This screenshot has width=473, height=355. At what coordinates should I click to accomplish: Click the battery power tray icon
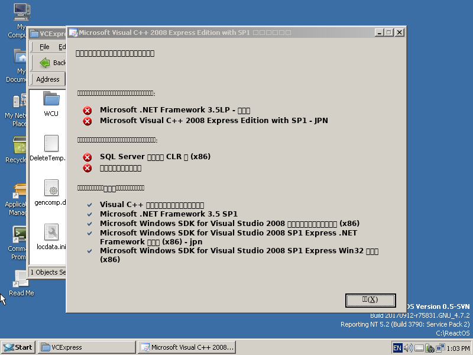click(430, 348)
